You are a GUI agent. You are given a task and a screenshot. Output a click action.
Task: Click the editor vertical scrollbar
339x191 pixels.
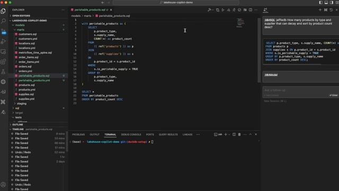[259, 50]
